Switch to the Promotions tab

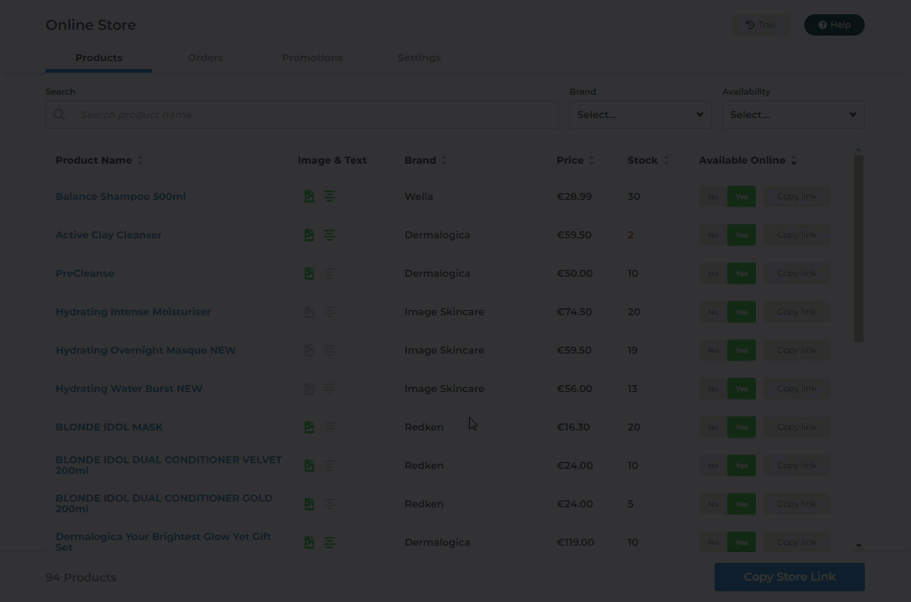312,58
